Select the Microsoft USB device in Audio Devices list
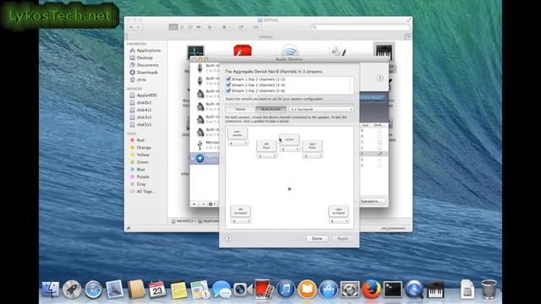This screenshot has width=541, height=304. click(205, 144)
